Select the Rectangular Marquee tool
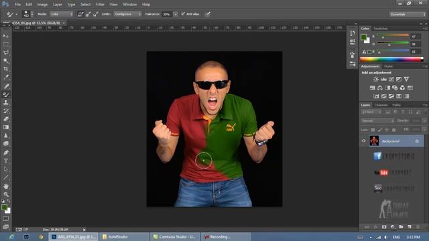The image size is (429, 241). 6,44
